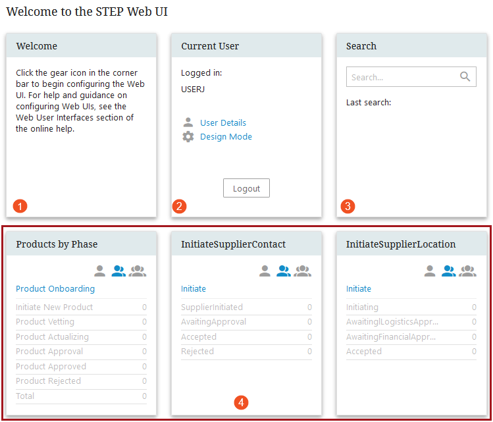This screenshot has width=493, height=422.
Task: Select the Product Approved row
Action: pos(81,366)
